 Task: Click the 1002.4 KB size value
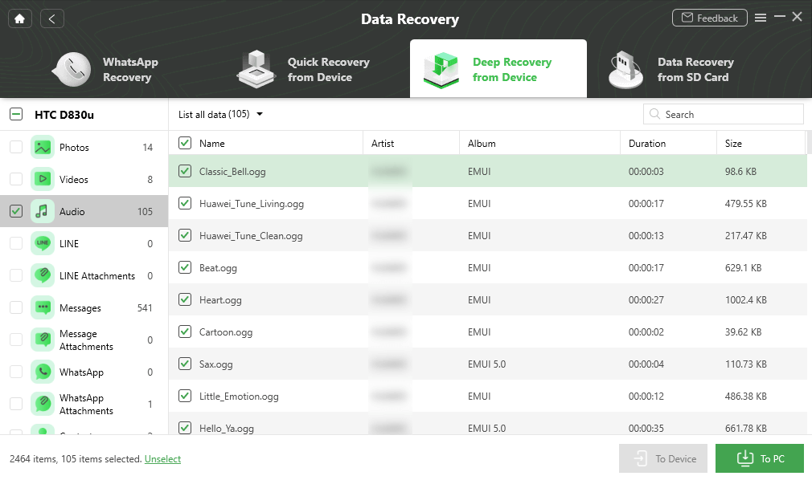click(x=746, y=300)
